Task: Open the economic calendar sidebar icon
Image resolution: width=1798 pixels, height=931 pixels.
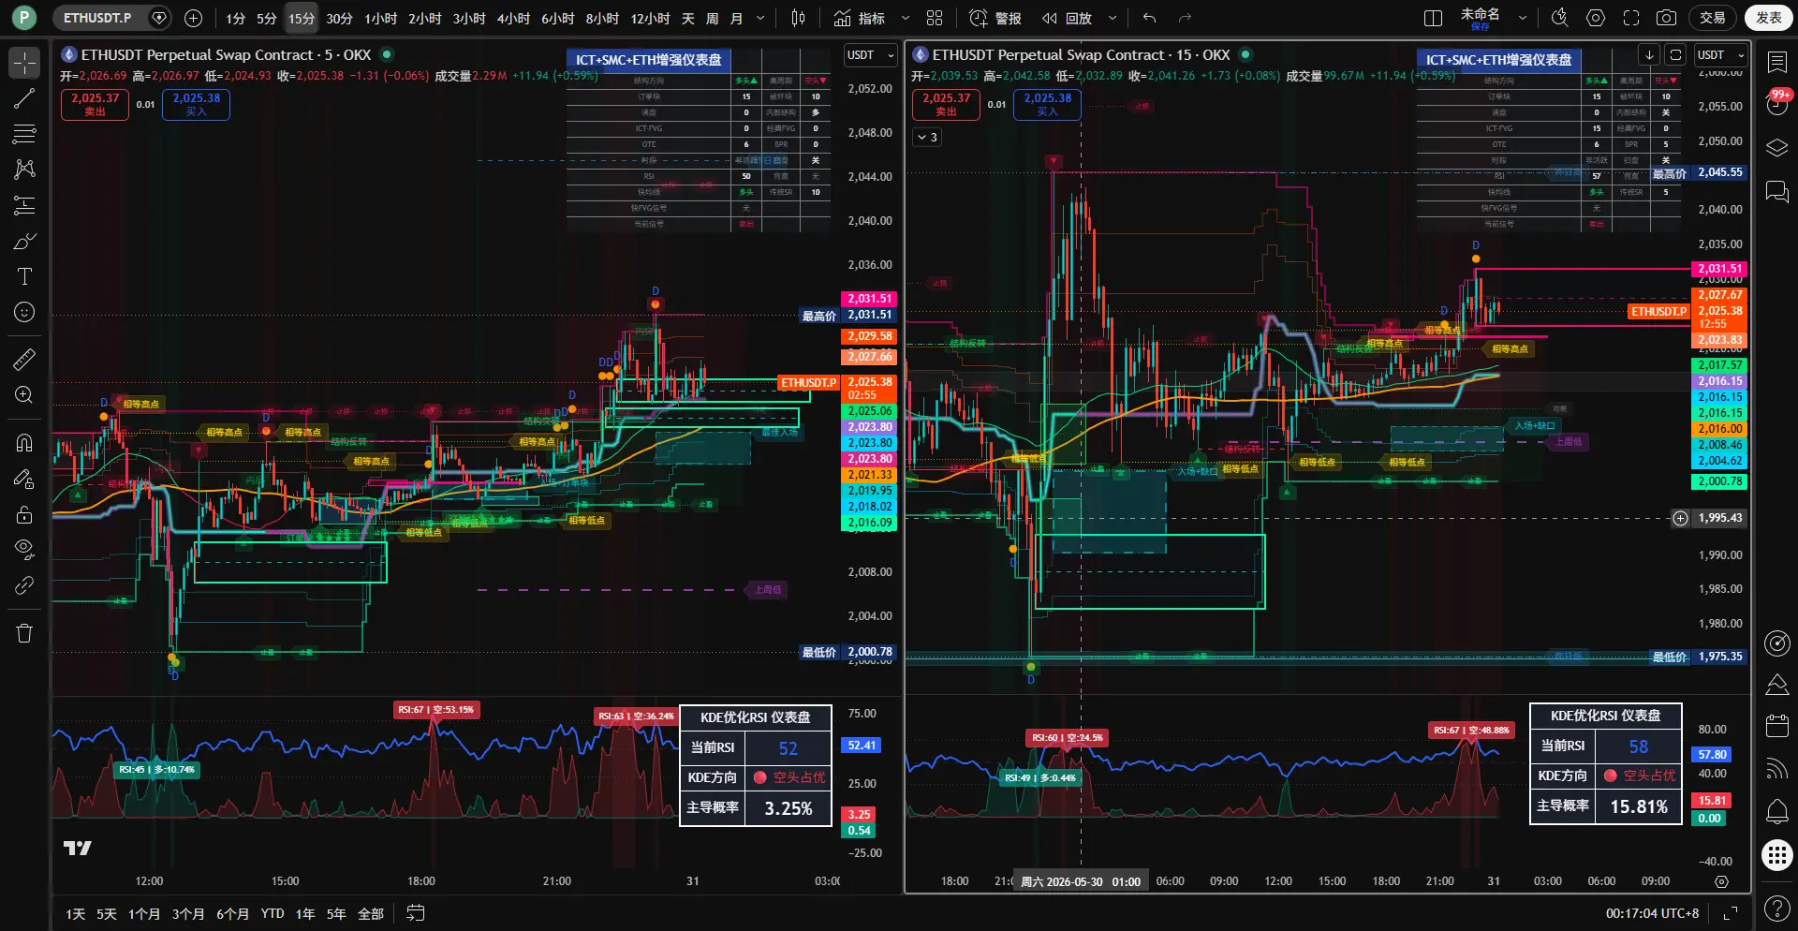Action: 1776,726
